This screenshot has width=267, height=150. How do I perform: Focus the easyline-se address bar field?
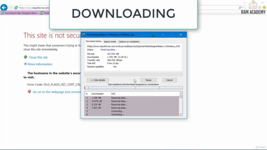[34, 7]
